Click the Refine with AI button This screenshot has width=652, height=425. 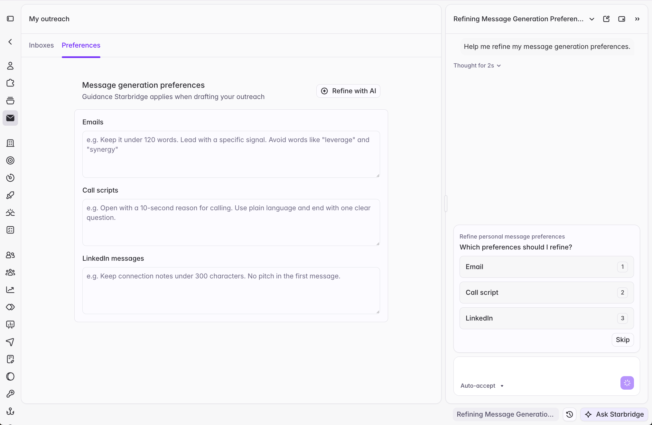coord(348,91)
